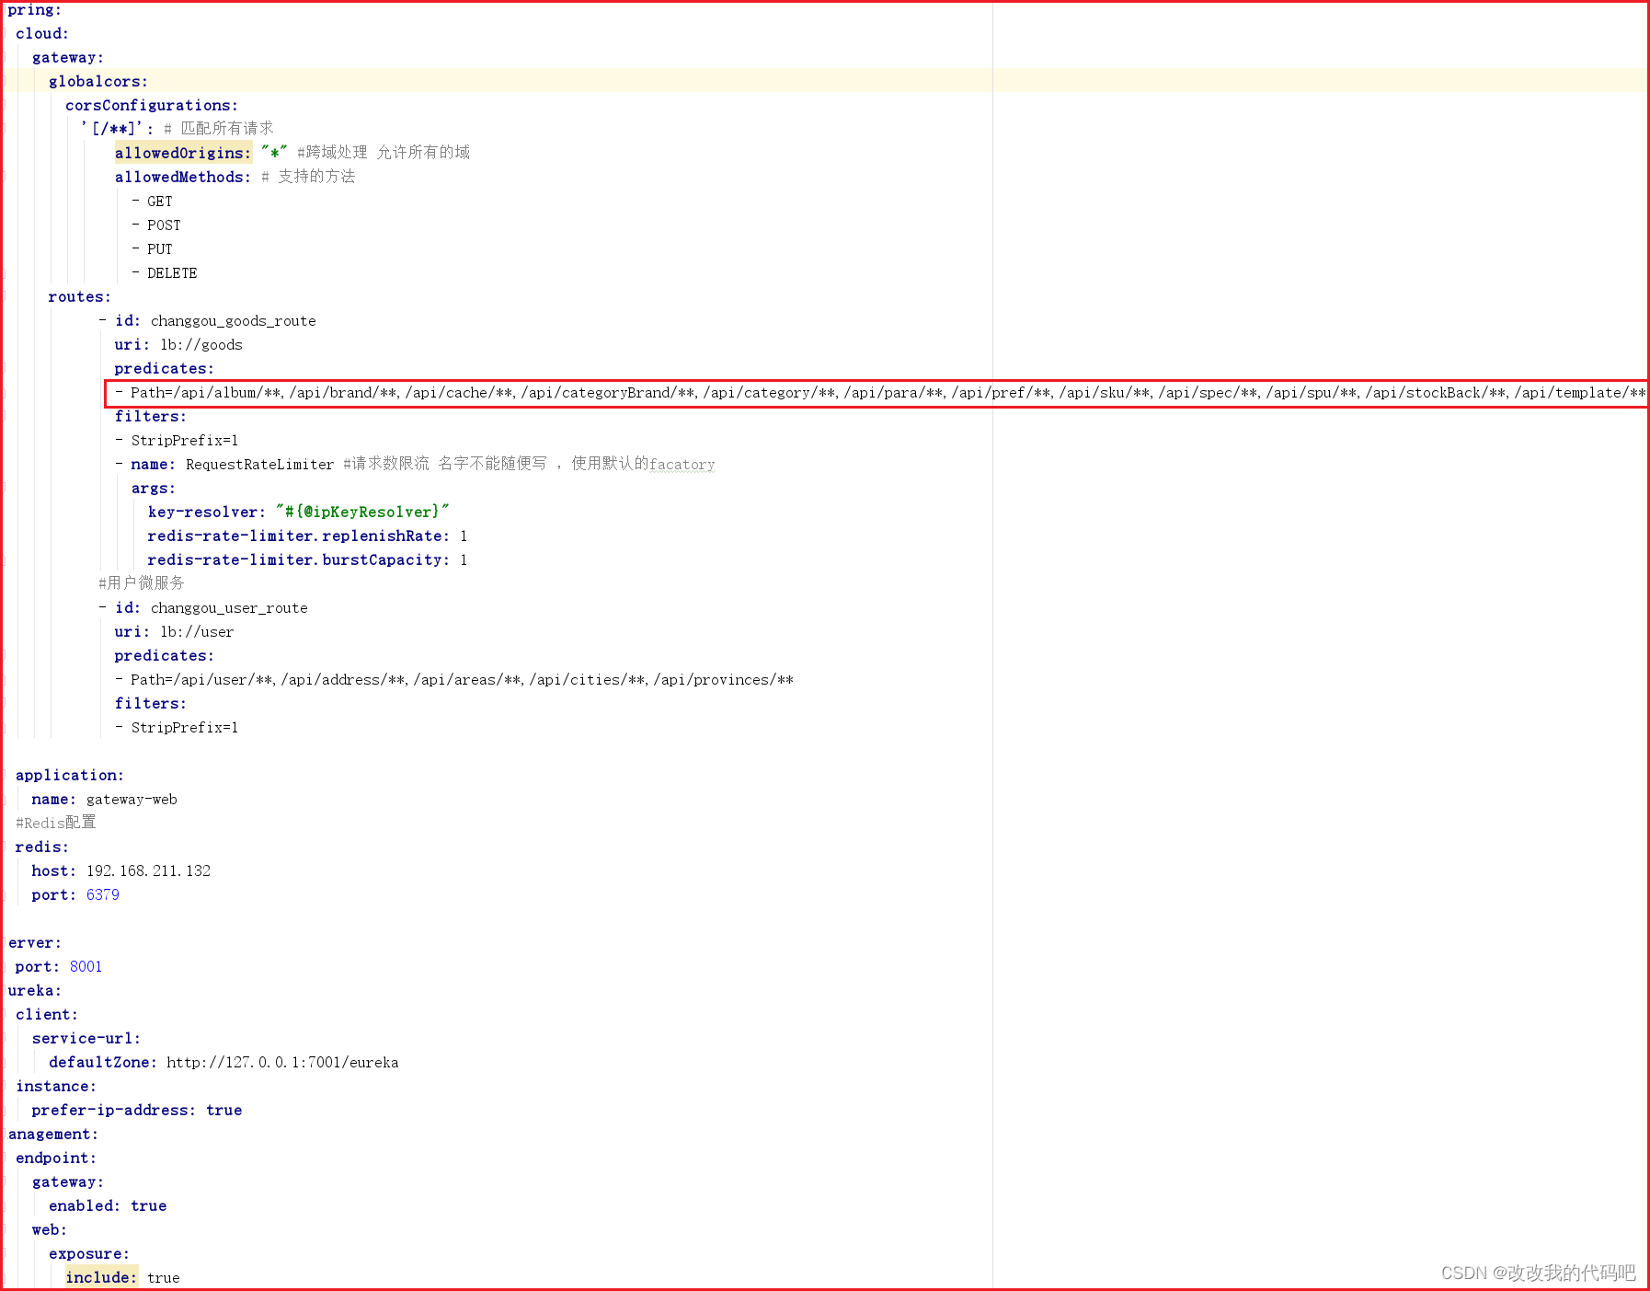Image resolution: width=1650 pixels, height=1291 pixels.
Task: Click 'StripPrefix=1' under goods route filters
Action: pyautogui.click(x=184, y=440)
